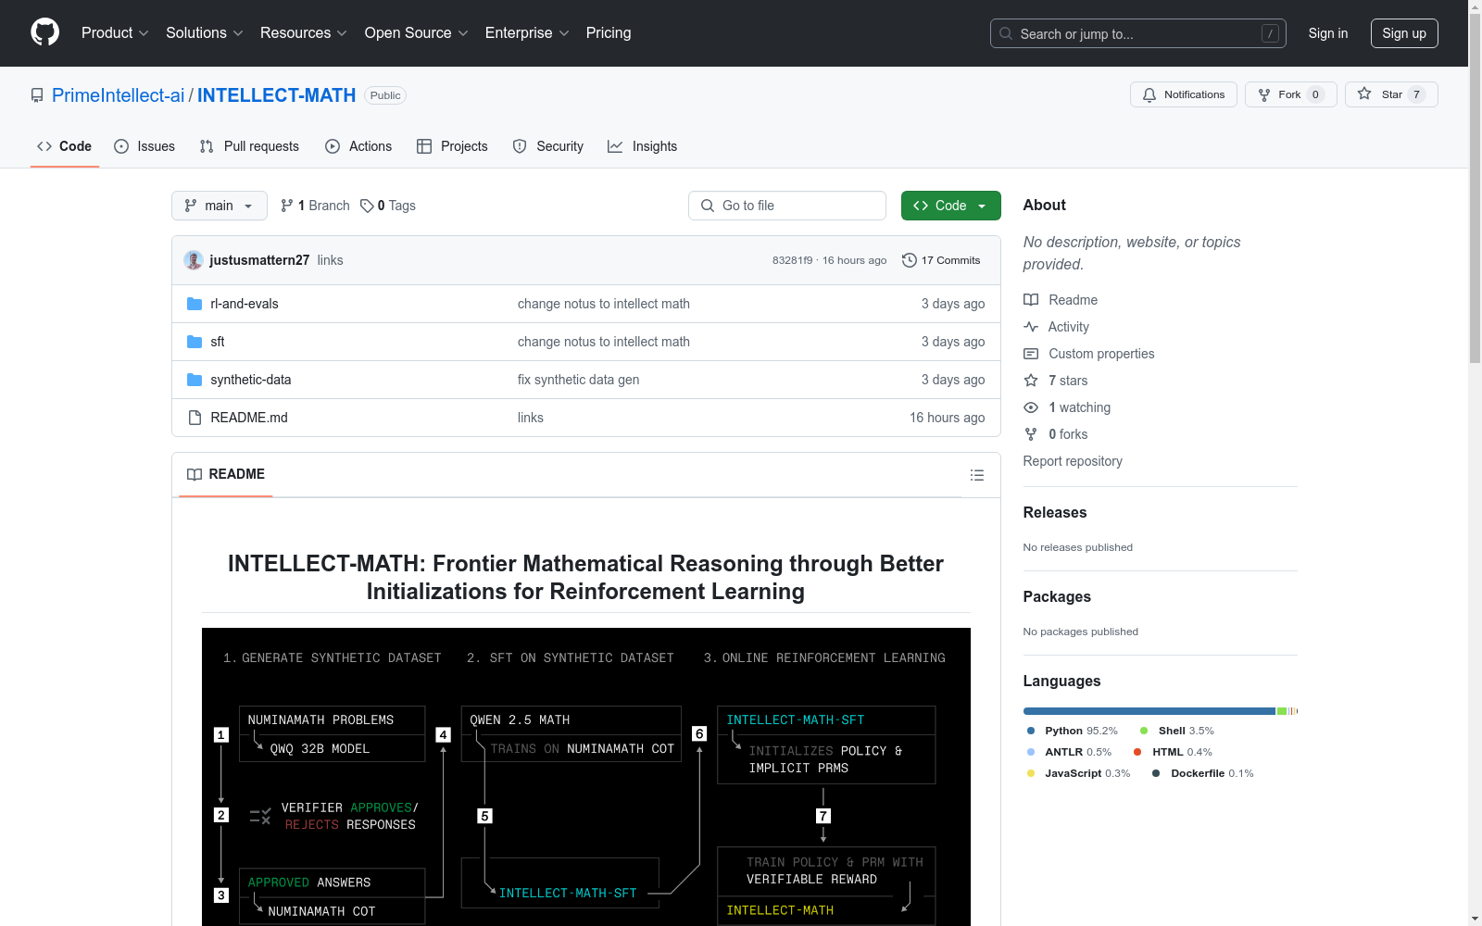Switch to the Insights tab

[643, 146]
